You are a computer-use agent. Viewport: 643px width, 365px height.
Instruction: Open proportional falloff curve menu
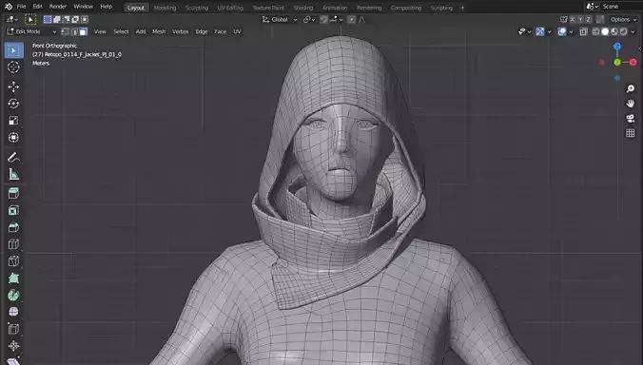point(361,19)
